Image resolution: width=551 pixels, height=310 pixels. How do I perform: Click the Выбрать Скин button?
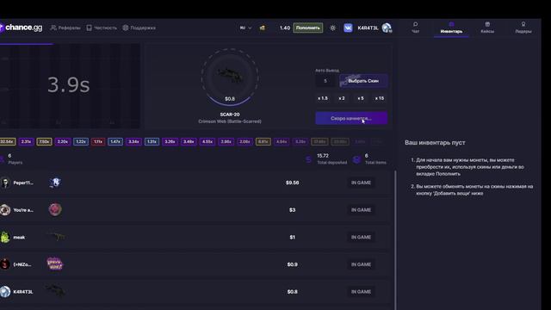click(363, 81)
